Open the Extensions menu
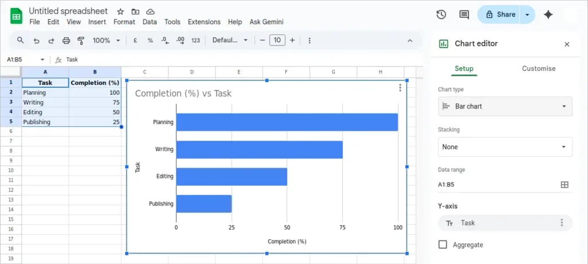 [204, 22]
